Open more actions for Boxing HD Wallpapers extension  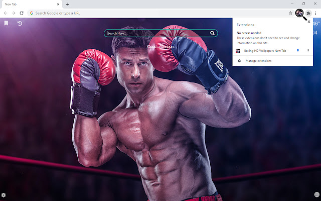pos(308,51)
